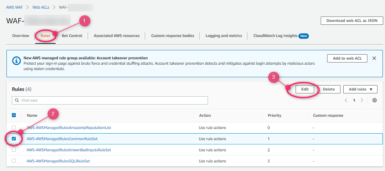This screenshot has width=385, height=171.
Task: Click the info icon in the banner
Action: coord(16,61)
